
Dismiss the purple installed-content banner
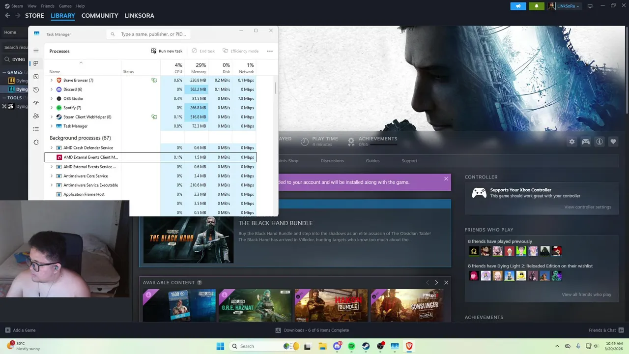pos(446,178)
